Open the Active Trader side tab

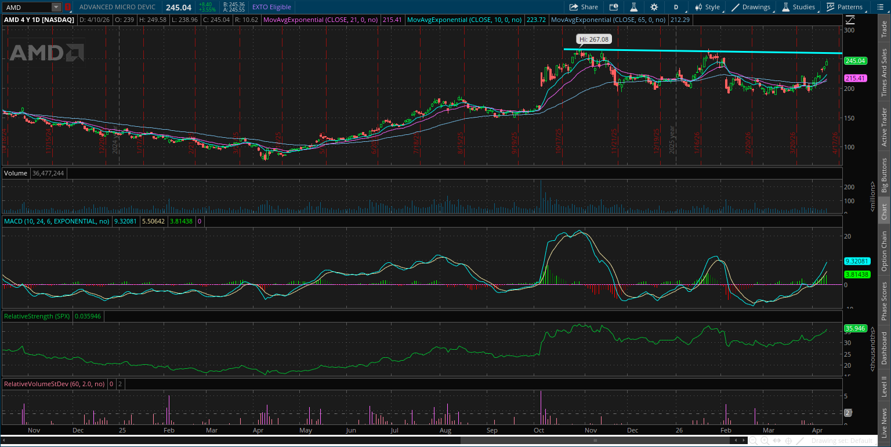pos(884,126)
